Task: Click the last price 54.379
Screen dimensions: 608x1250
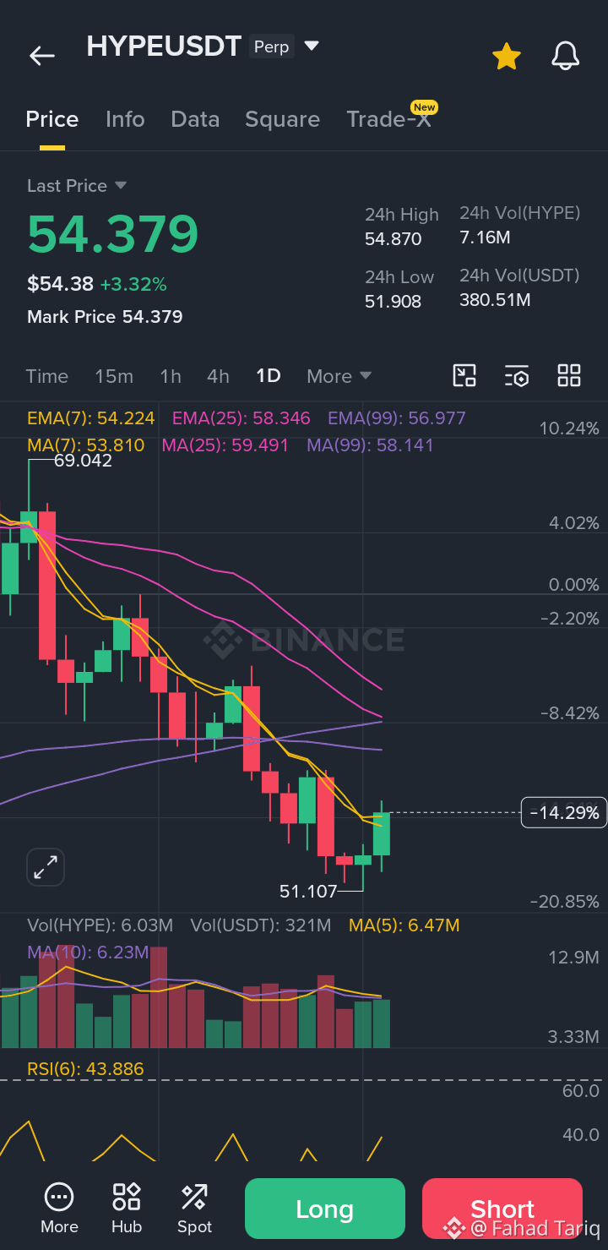Action: pos(113,233)
